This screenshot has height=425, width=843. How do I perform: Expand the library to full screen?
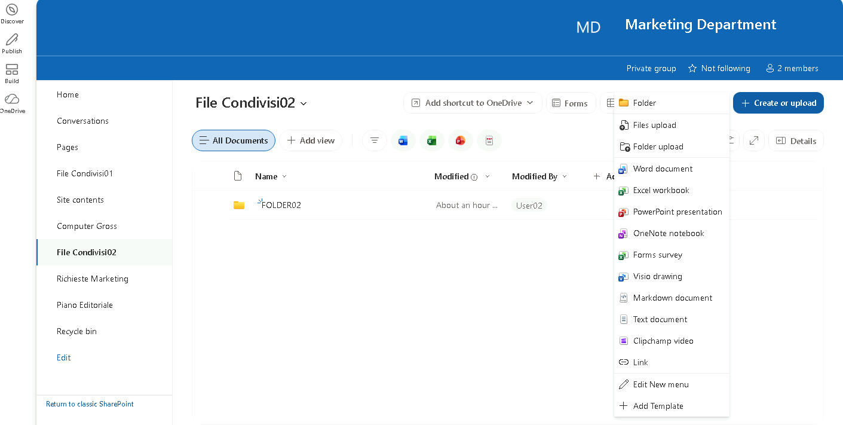click(x=754, y=140)
